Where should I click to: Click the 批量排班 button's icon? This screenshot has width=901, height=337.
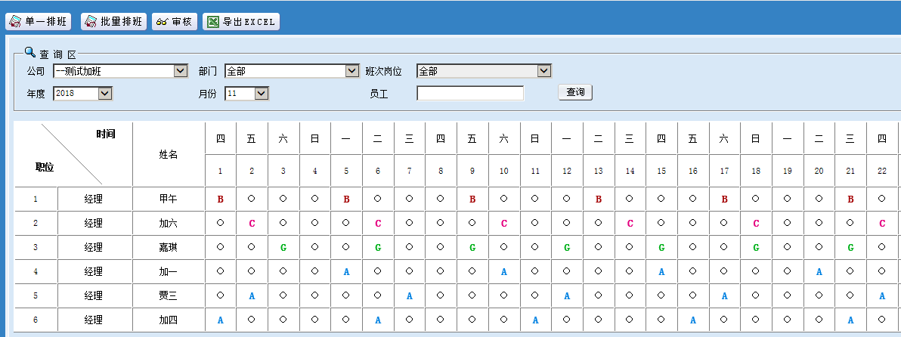click(x=91, y=22)
